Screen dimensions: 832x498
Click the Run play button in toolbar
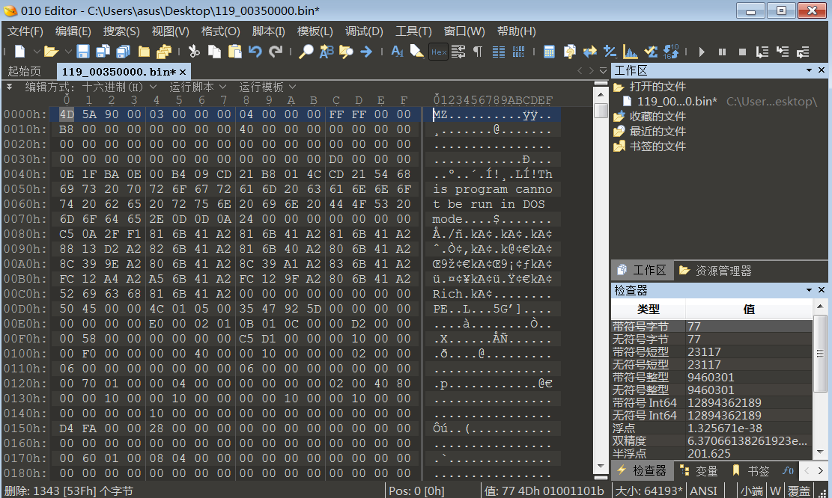[x=702, y=52]
